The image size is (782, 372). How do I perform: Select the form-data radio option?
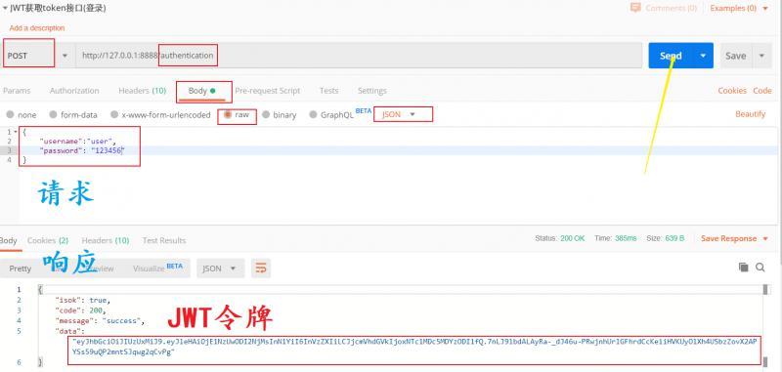53,115
